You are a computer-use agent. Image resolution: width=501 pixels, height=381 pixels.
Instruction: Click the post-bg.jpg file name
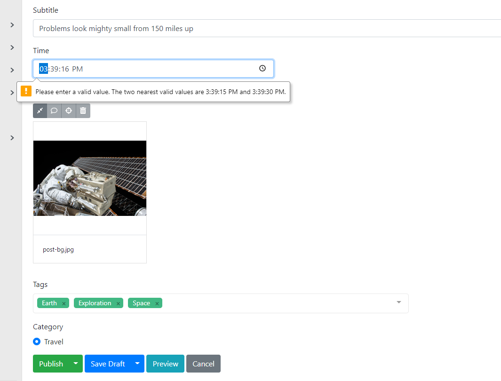pyautogui.click(x=58, y=249)
